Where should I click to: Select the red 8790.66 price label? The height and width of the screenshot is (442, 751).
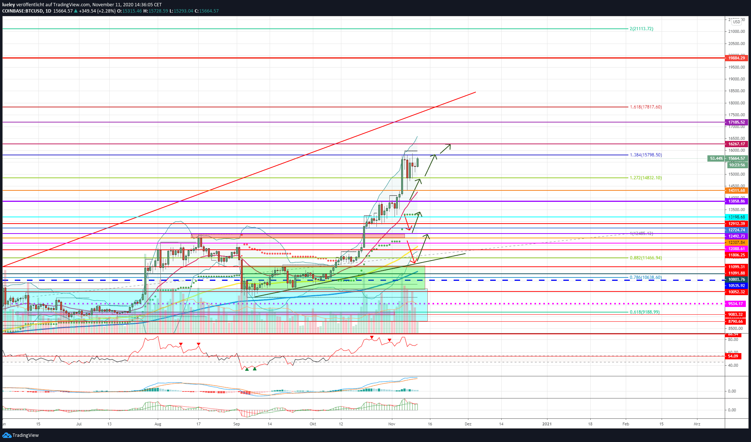click(x=735, y=321)
